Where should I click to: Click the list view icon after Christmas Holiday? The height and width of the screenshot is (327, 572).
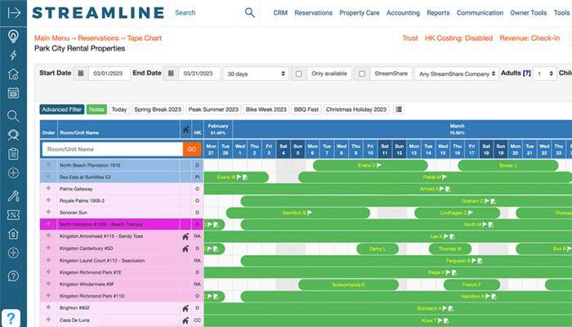click(399, 109)
